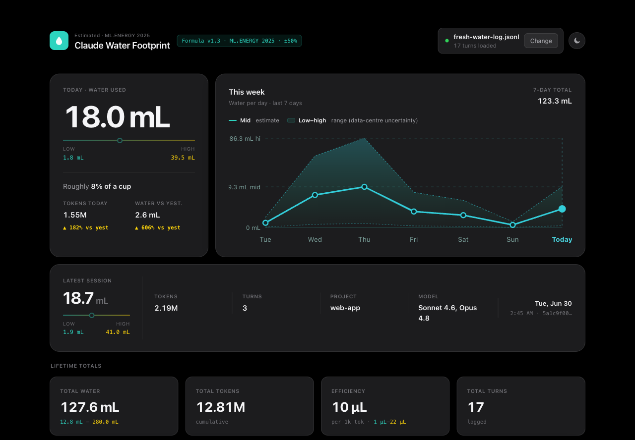Click the Today axis label
This screenshot has height=440, width=635.
click(562, 239)
